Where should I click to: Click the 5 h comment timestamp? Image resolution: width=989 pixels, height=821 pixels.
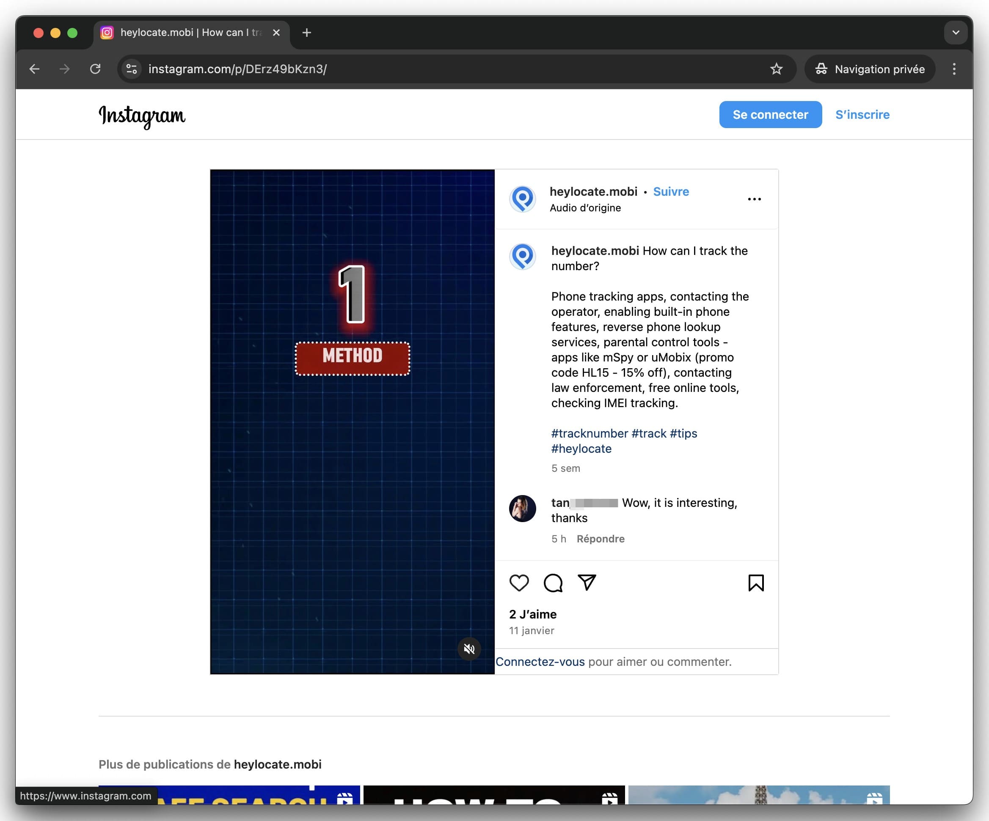tap(559, 539)
